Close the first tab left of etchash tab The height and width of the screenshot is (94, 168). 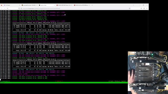coord(19,5)
